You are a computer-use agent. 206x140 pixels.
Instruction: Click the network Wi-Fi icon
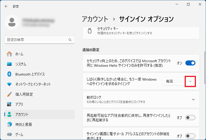[9, 84]
